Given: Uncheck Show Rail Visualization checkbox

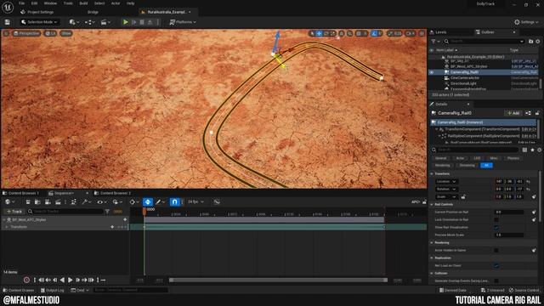Looking at the screenshot, I should [x=496, y=228].
